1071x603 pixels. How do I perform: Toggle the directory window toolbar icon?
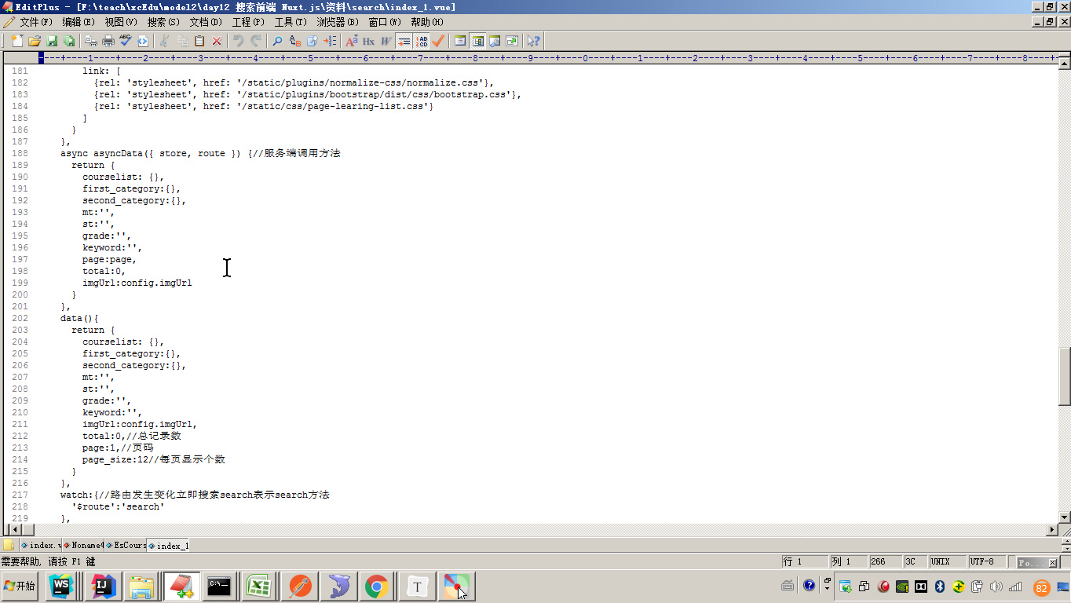coord(461,41)
